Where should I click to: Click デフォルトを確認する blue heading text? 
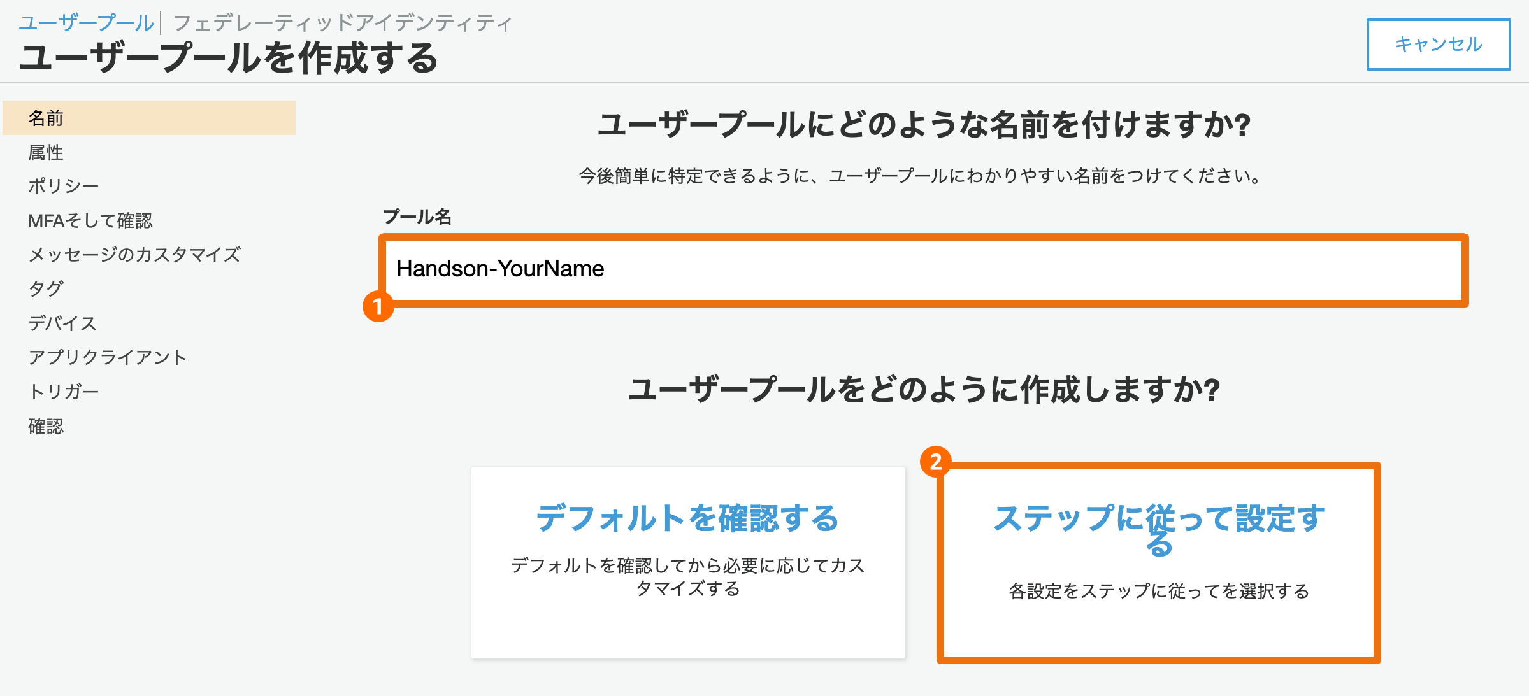pos(687,518)
